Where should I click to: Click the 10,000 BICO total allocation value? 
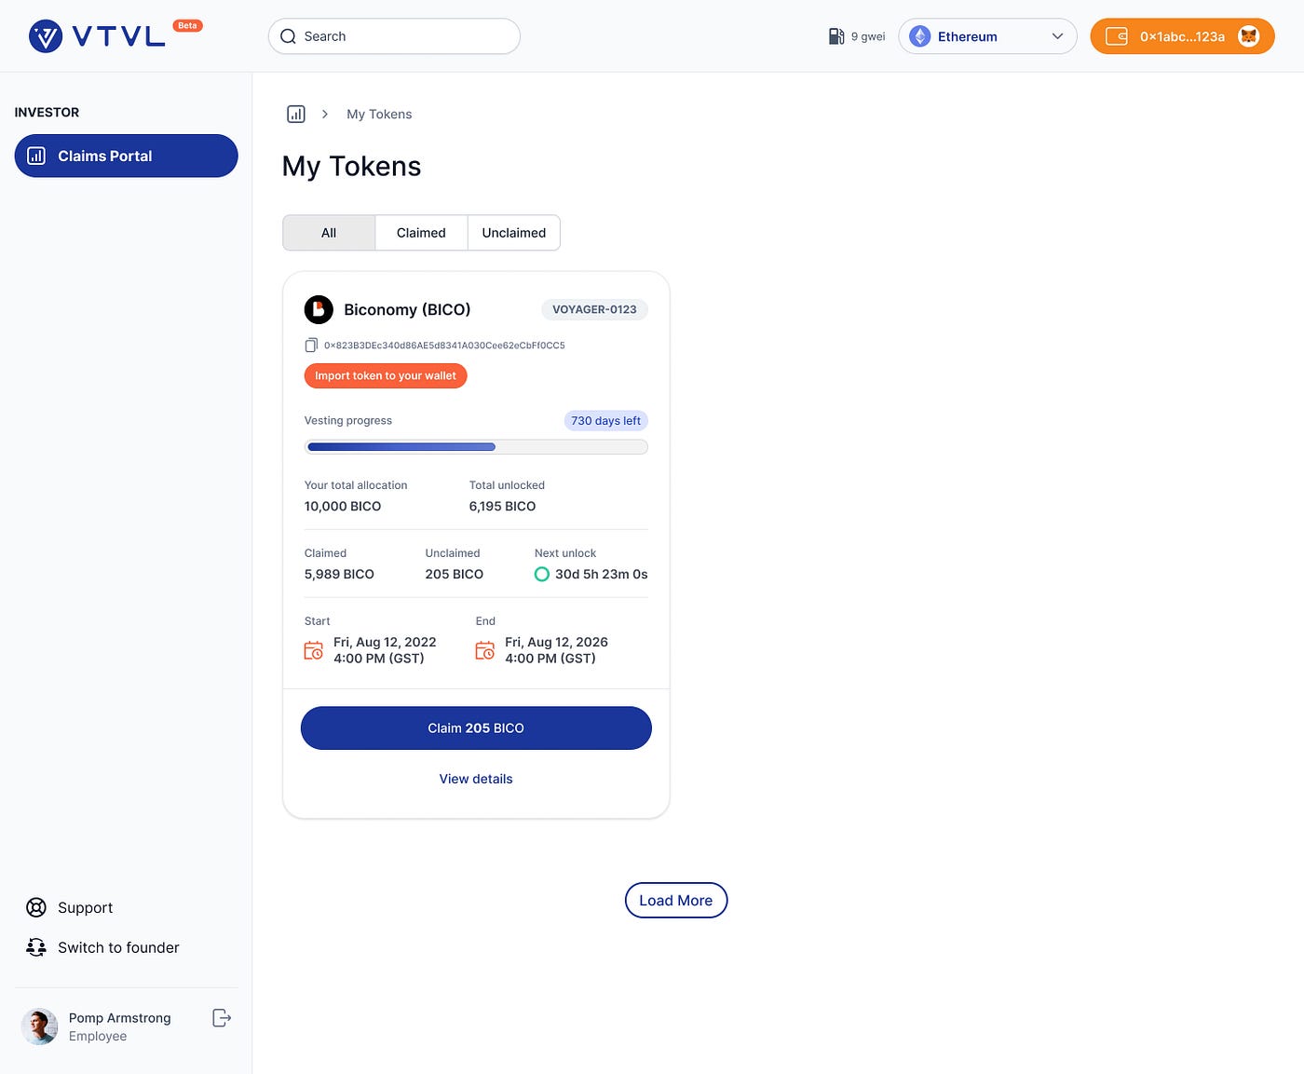tap(343, 506)
